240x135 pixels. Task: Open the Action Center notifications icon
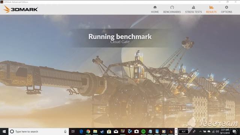coord(234,132)
